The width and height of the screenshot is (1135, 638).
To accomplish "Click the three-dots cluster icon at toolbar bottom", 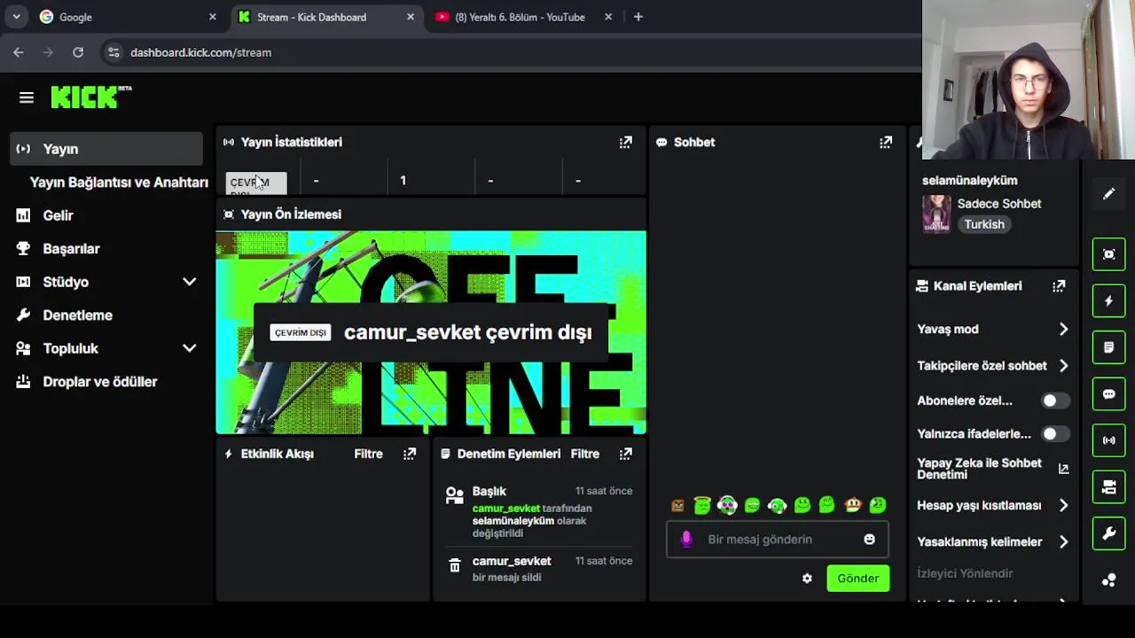I will click(1109, 580).
